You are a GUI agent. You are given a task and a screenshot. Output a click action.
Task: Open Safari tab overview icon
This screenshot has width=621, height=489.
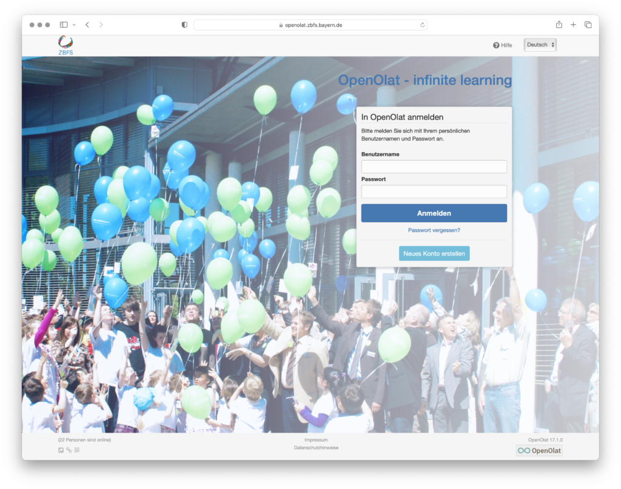click(588, 25)
